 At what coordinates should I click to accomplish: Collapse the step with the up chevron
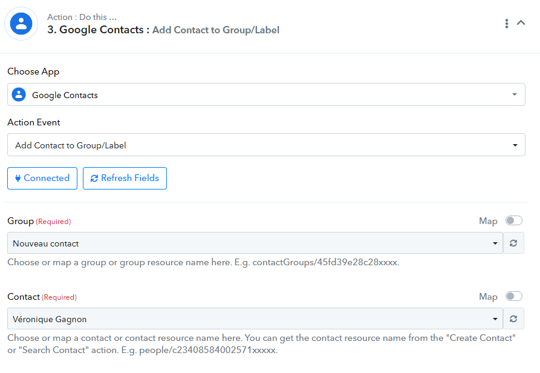pos(521,23)
